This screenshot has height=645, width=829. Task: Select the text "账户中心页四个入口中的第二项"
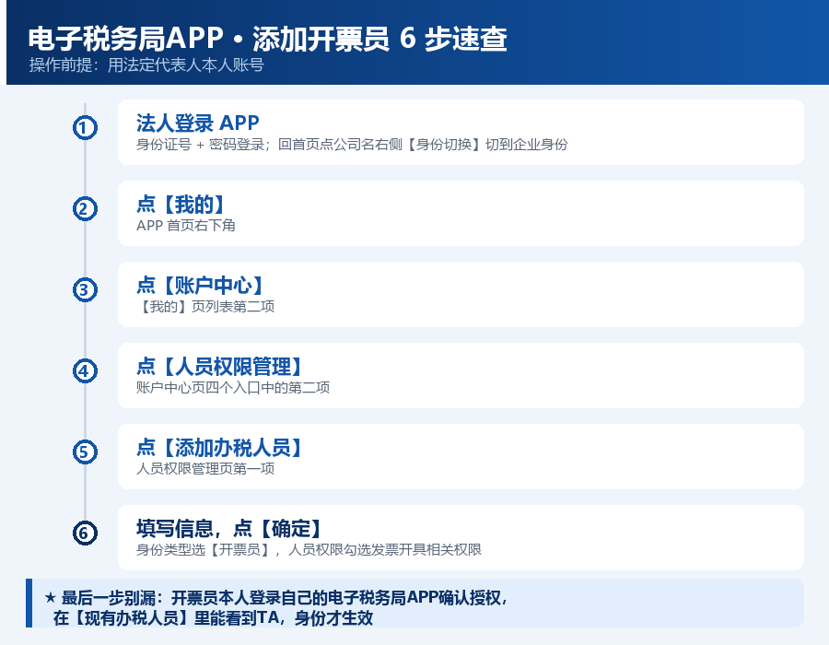tap(233, 388)
